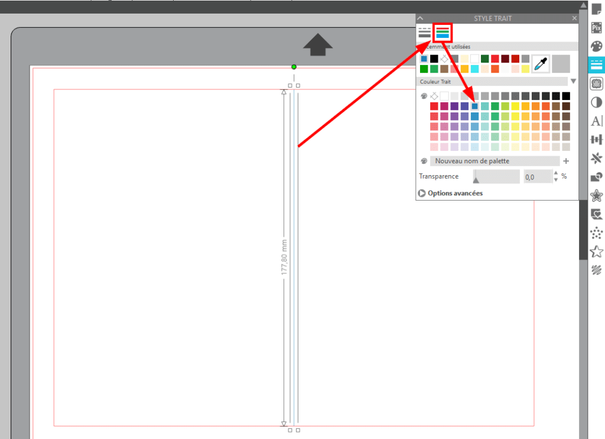The image size is (605, 439).
Task: Open the Line Color tab with colored stripes
Action: (x=443, y=33)
